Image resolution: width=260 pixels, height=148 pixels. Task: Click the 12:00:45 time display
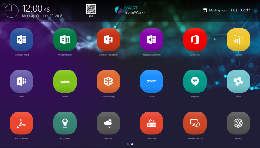36,9
